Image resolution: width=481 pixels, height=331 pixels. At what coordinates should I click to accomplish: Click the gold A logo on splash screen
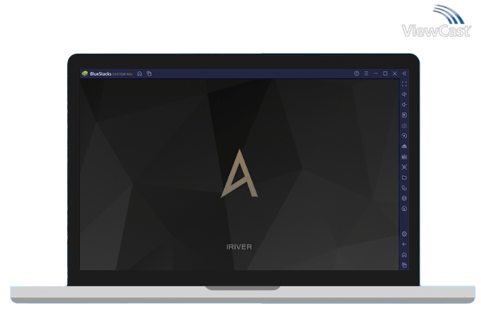239,173
